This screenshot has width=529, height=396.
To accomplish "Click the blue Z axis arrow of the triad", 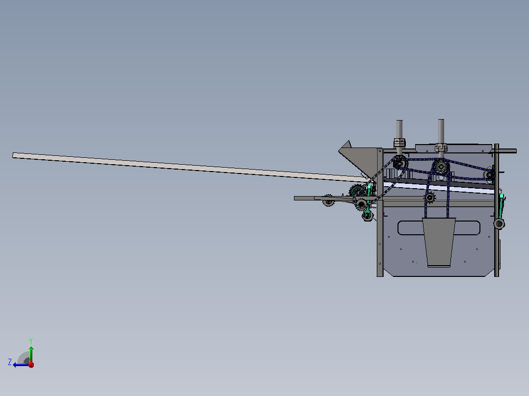I will 20,365.
